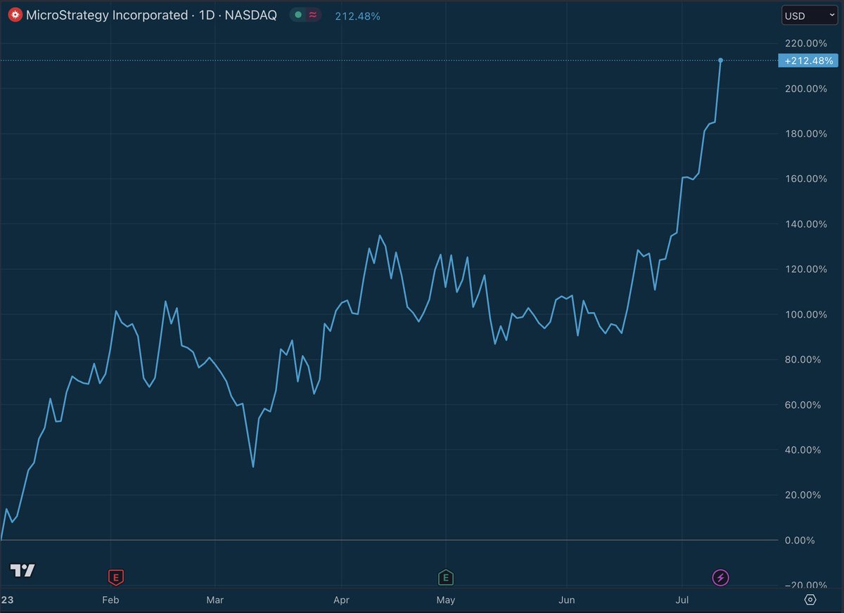The width and height of the screenshot is (844, 613).
Task: Click the +212.48% price label tag
Action: pos(807,60)
